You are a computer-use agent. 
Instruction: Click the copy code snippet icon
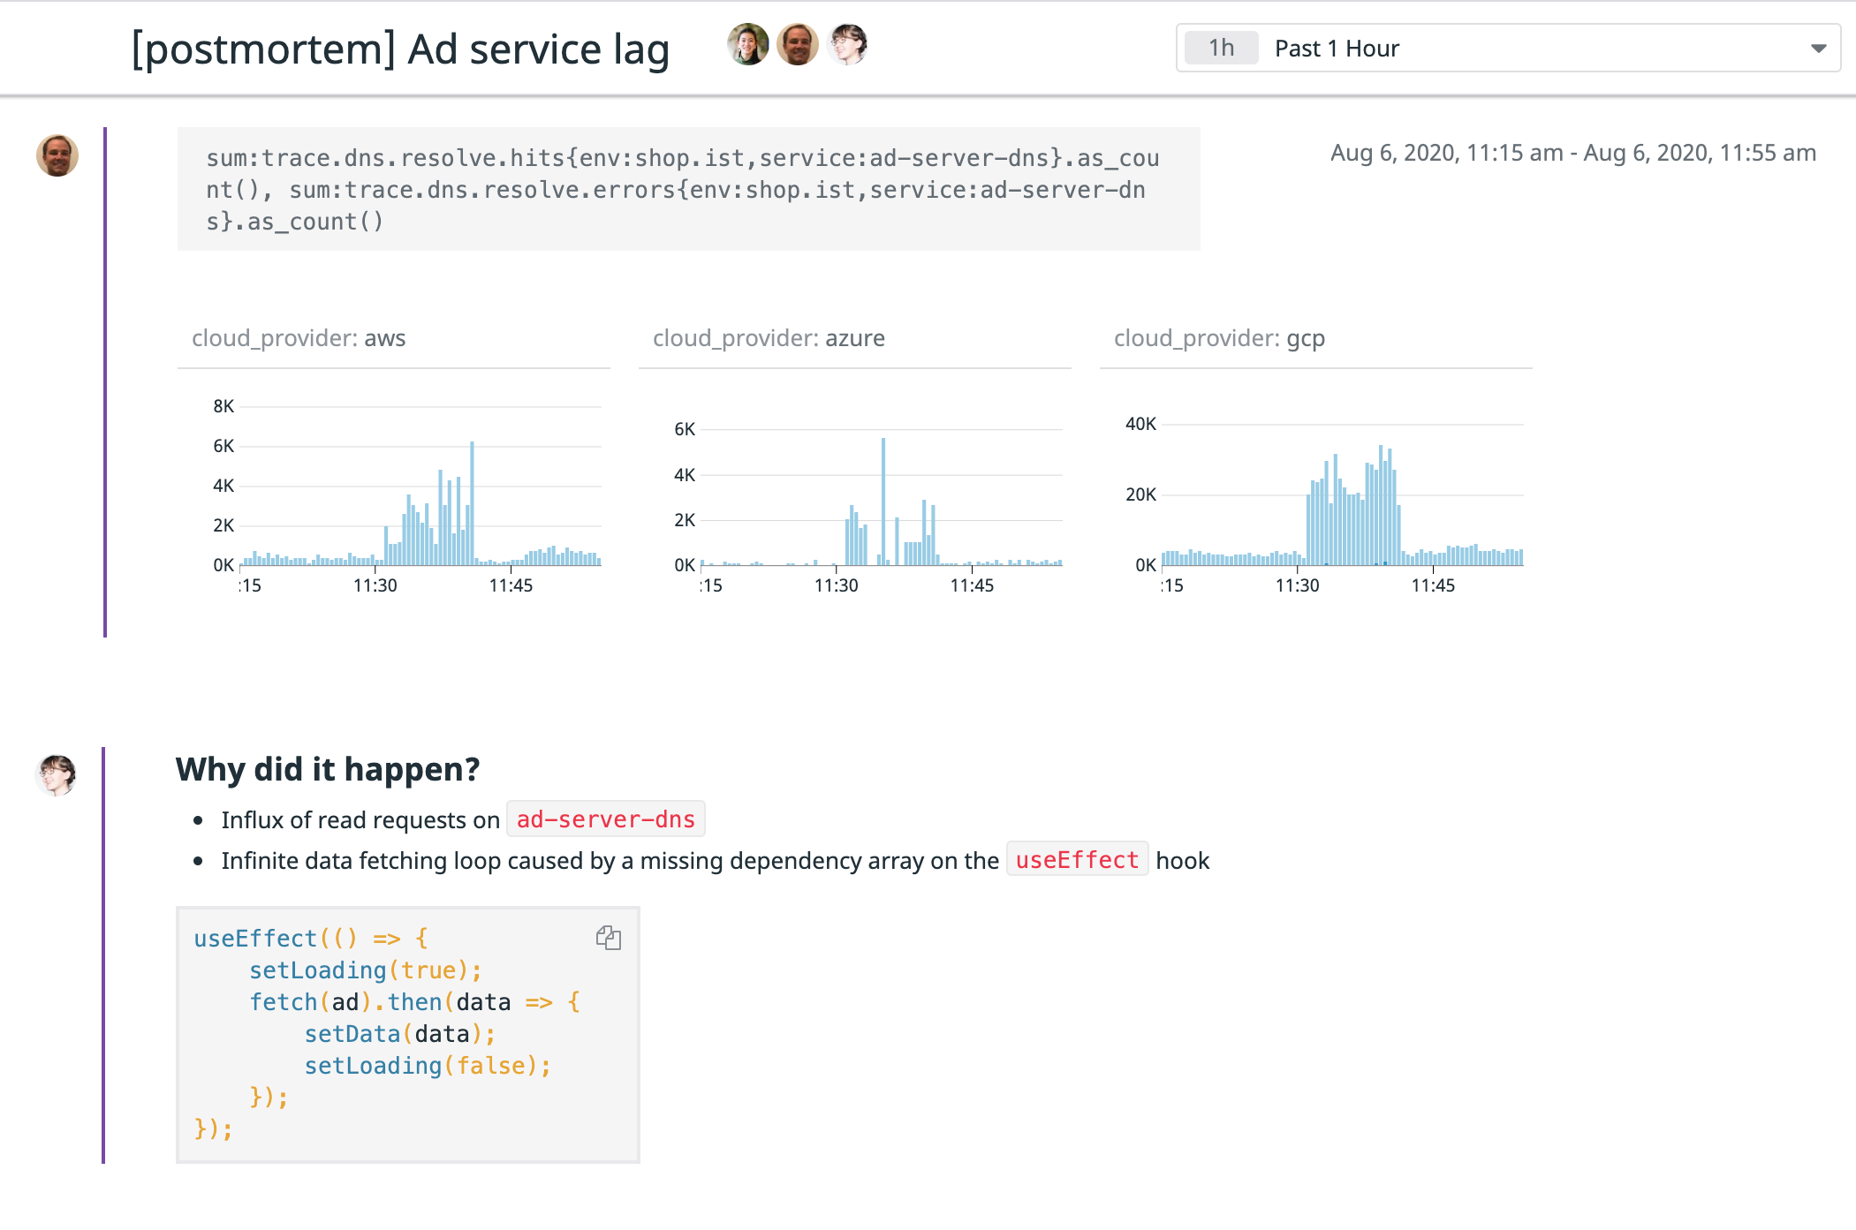(609, 938)
